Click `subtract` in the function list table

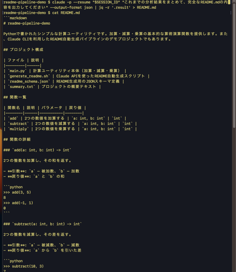tap(18, 124)
